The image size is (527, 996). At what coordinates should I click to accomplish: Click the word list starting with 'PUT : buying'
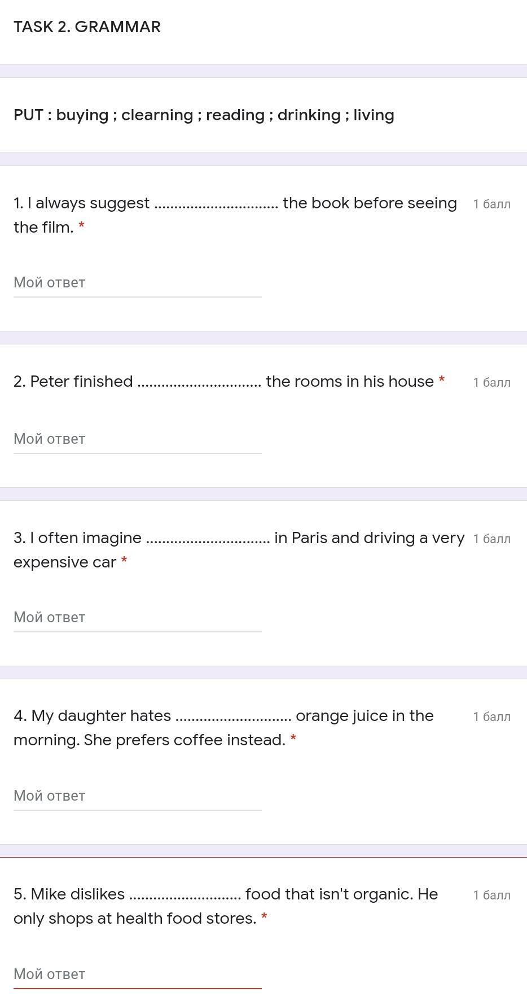click(204, 115)
